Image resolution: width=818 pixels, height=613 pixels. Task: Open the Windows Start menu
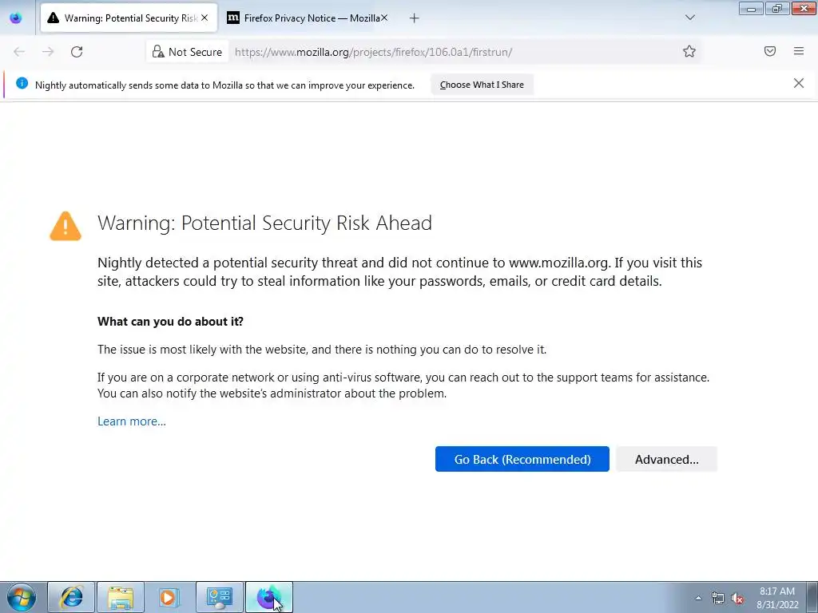pos(22,597)
